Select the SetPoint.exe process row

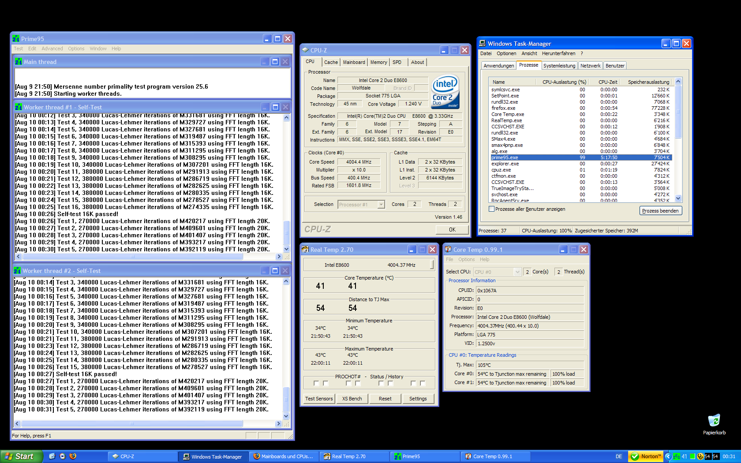coord(581,96)
